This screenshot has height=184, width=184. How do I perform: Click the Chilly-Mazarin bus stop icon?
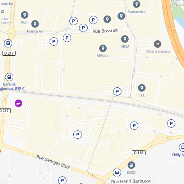tap(182, 147)
